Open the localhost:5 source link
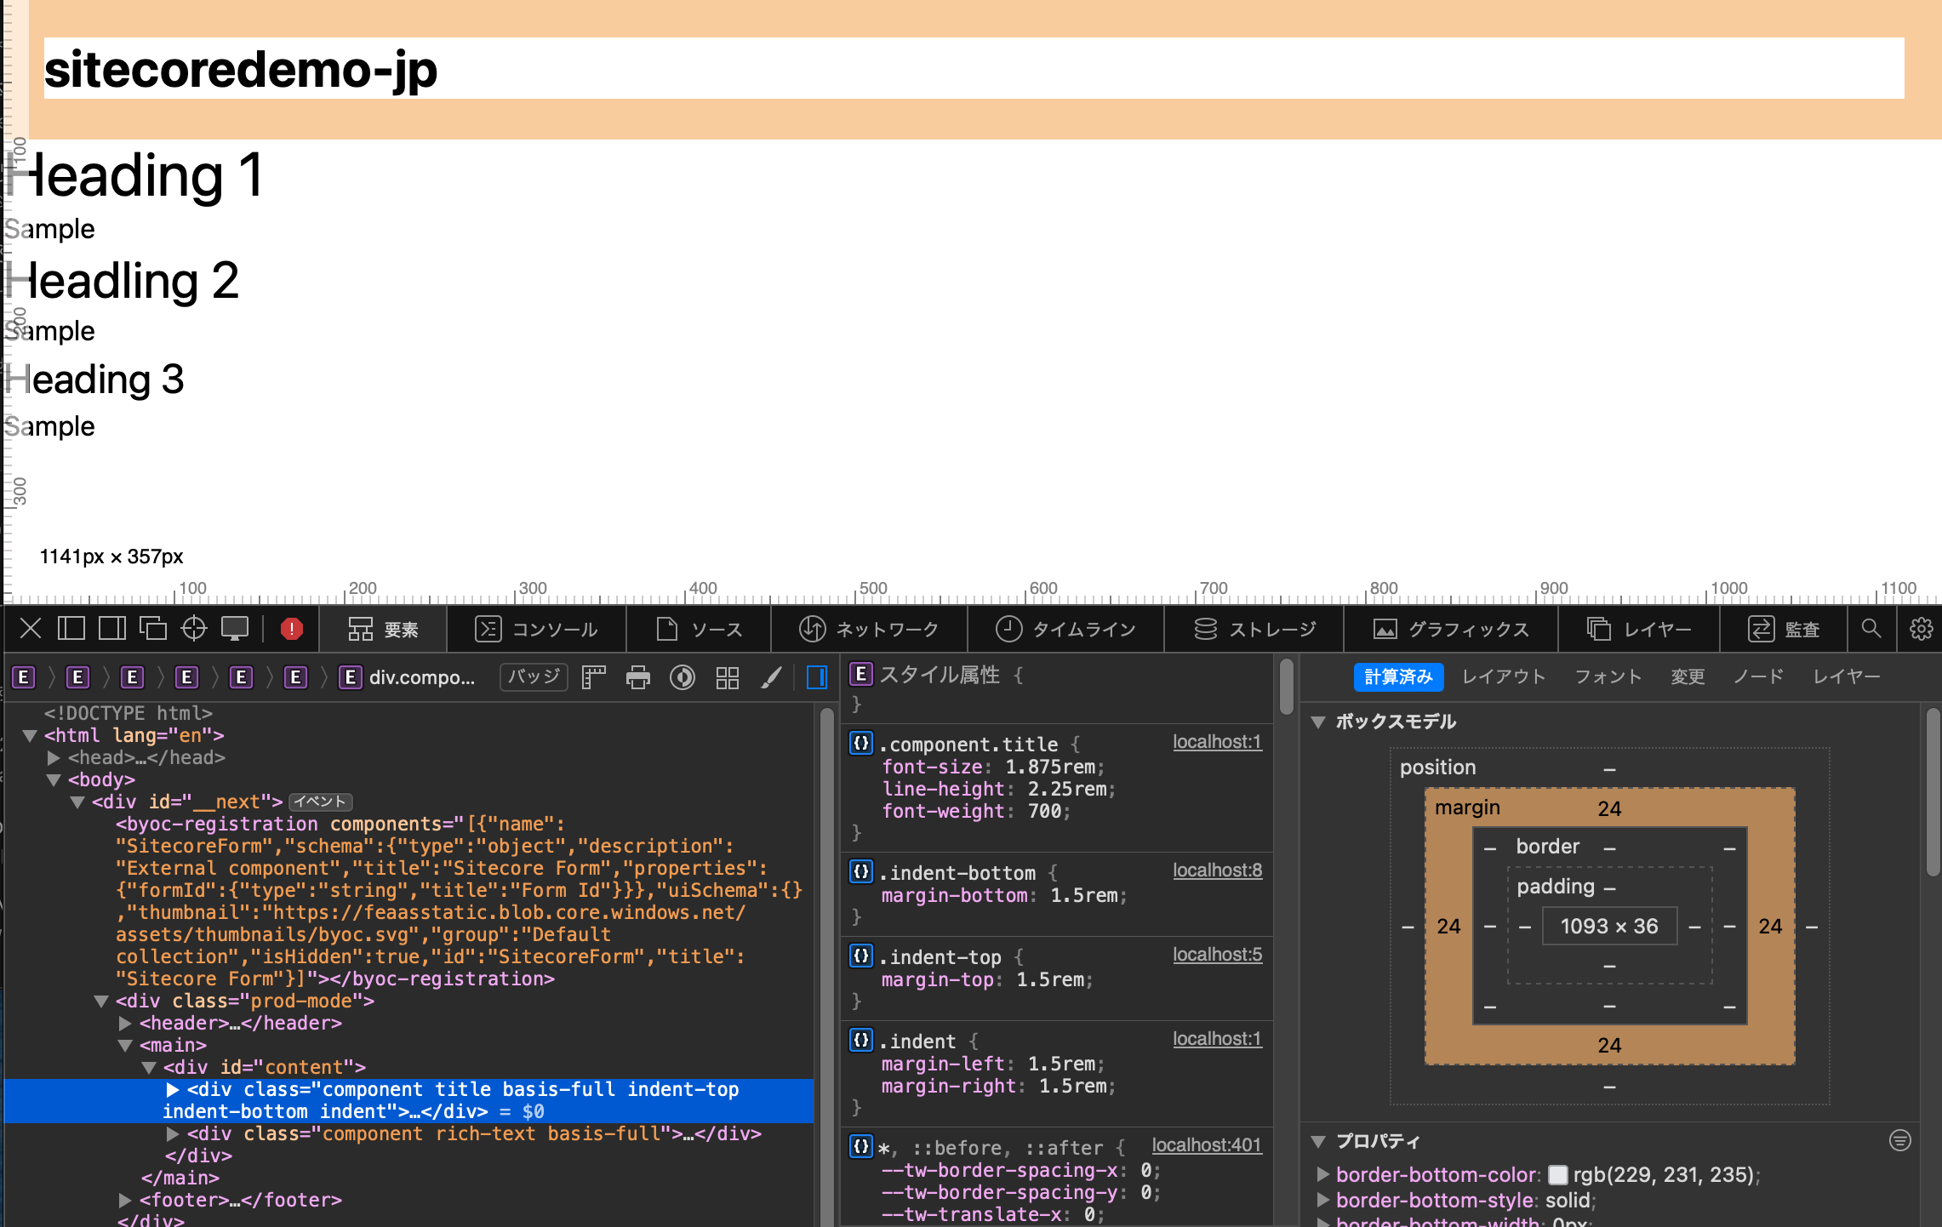 1217,954
